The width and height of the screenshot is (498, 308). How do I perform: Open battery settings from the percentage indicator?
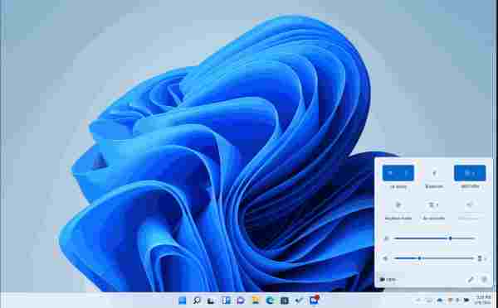[x=388, y=280]
